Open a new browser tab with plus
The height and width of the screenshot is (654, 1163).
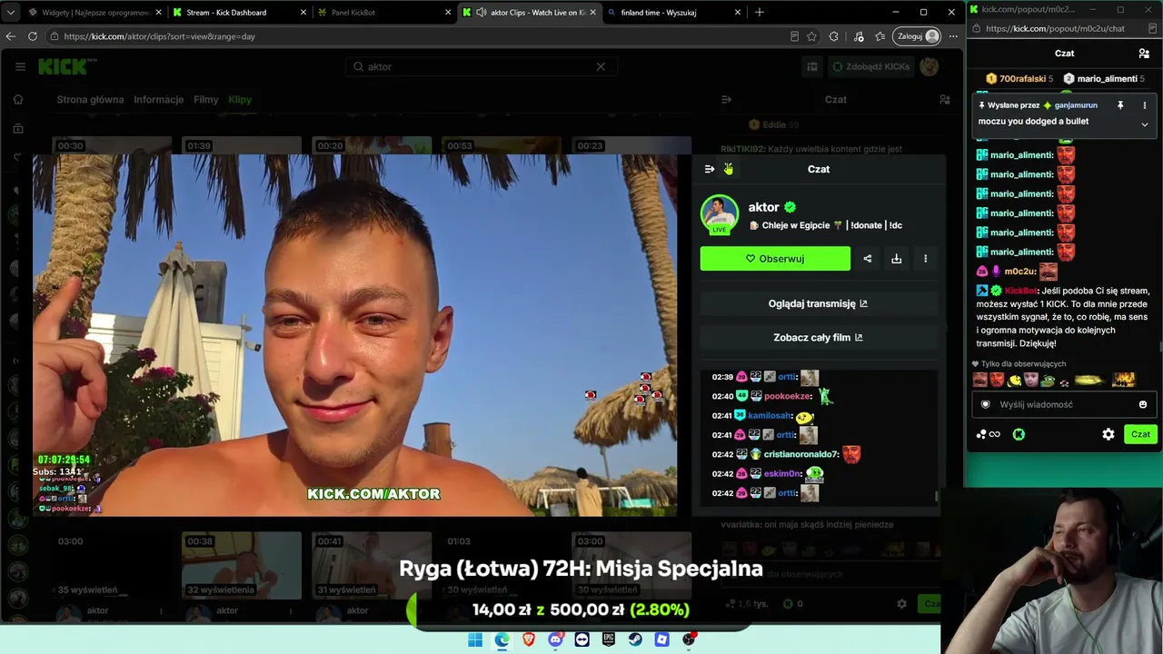pos(760,13)
